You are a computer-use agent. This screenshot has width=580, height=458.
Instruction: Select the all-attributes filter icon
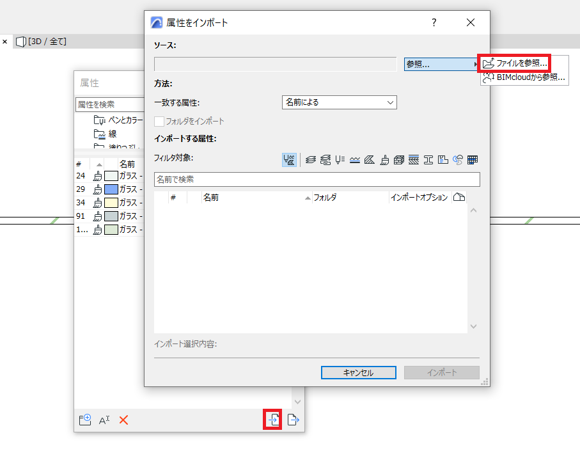(x=289, y=160)
